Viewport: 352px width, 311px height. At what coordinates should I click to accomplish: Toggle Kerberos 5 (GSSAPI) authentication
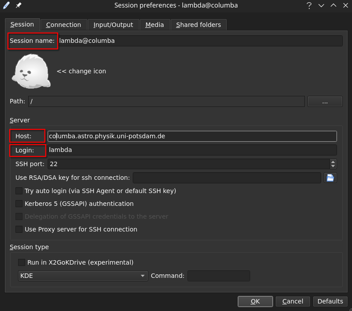[x=19, y=204]
